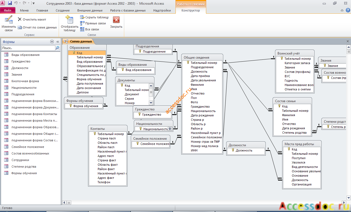
Task: Open Изменить связи relationship editor
Action: (9, 24)
